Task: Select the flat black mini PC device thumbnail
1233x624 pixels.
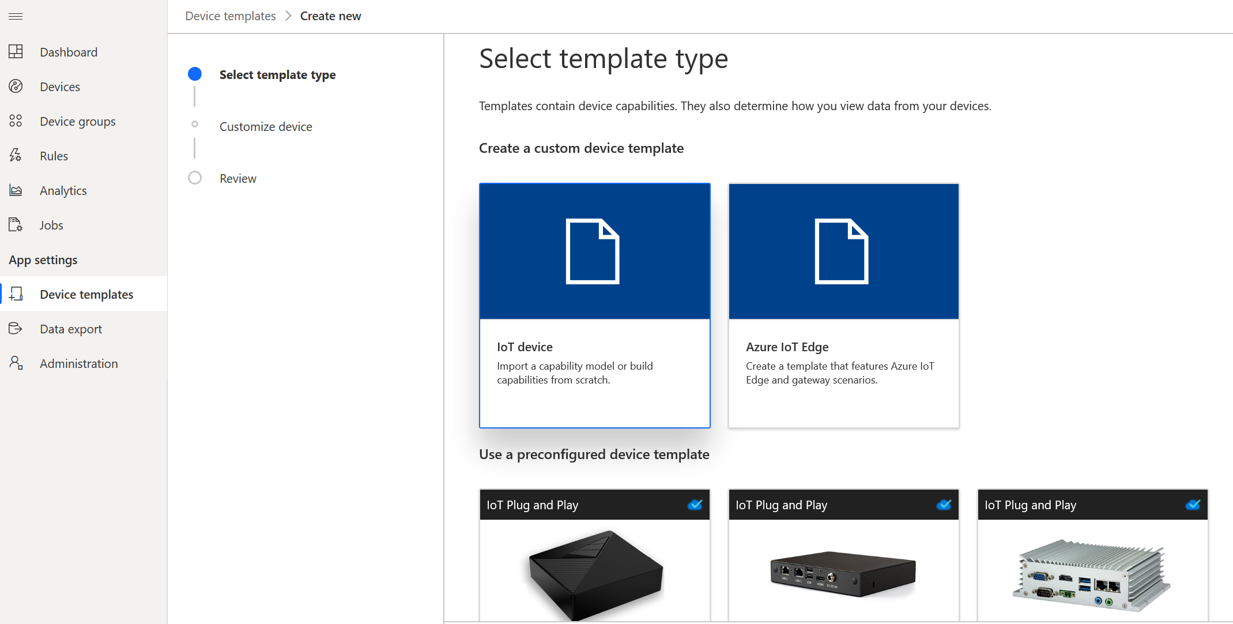Action: (x=843, y=574)
